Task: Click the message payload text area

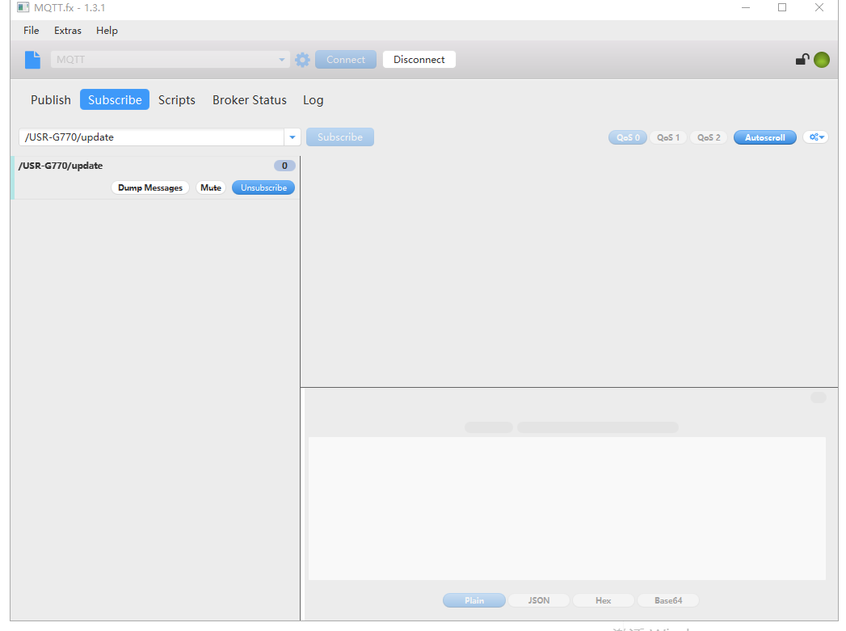Action: [x=567, y=508]
